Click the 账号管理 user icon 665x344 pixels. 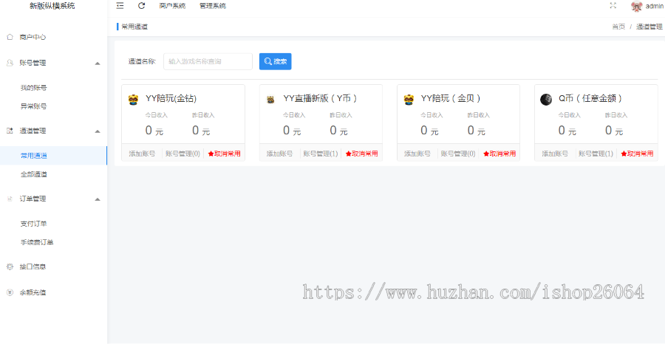click(x=10, y=63)
